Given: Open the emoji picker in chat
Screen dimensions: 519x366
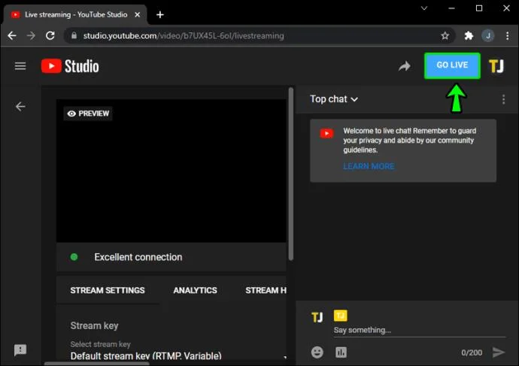Looking at the screenshot, I should [x=317, y=352].
